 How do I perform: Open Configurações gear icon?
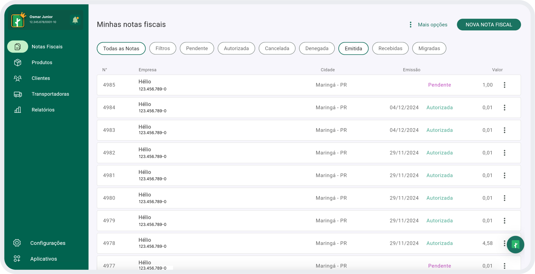point(17,243)
